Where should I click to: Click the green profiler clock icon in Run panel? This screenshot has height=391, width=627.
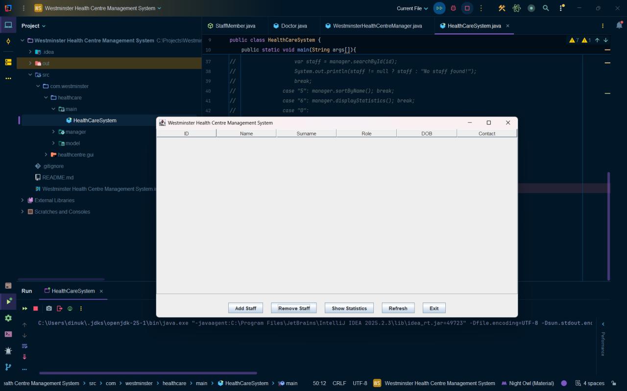(x=70, y=308)
